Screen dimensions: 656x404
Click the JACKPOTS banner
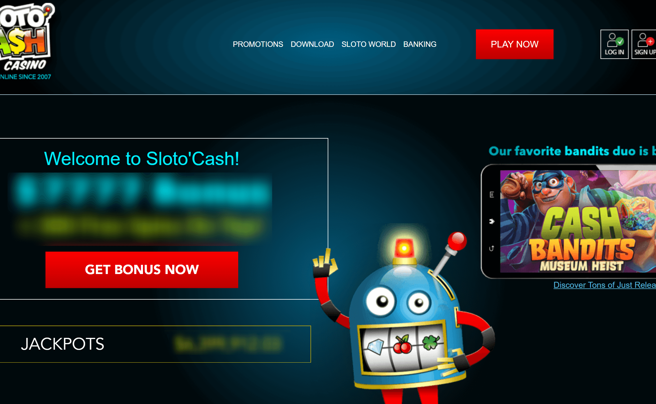(x=155, y=344)
